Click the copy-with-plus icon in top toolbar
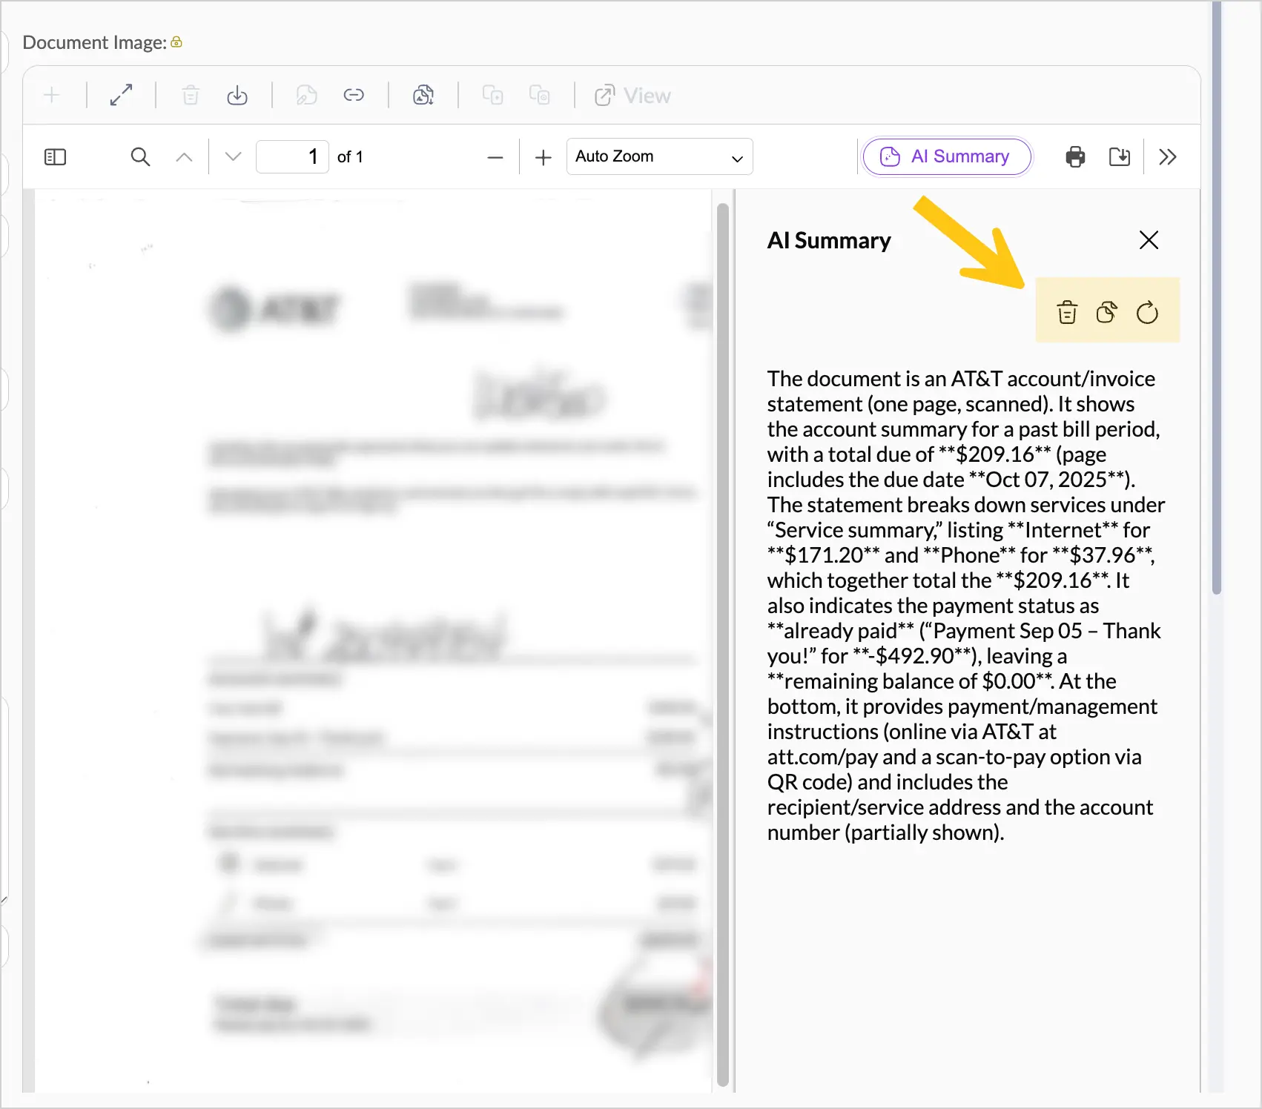 (x=493, y=96)
